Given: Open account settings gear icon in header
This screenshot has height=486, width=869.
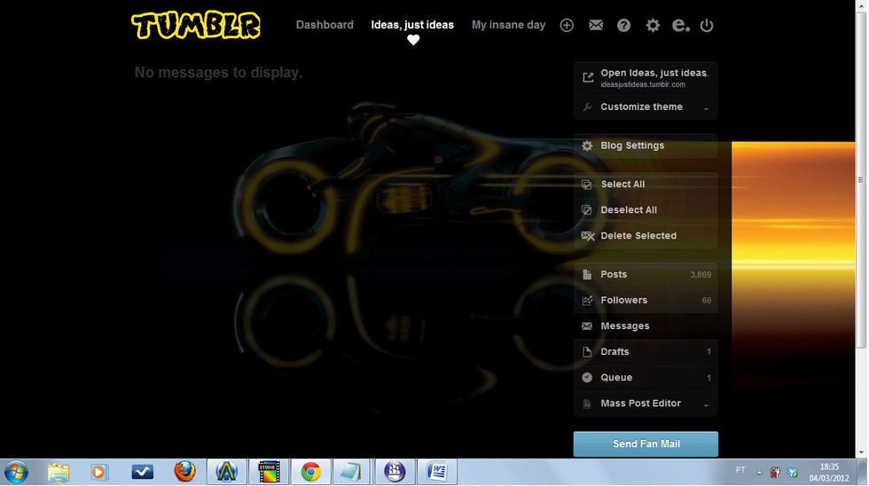Looking at the screenshot, I should (653, 25).
